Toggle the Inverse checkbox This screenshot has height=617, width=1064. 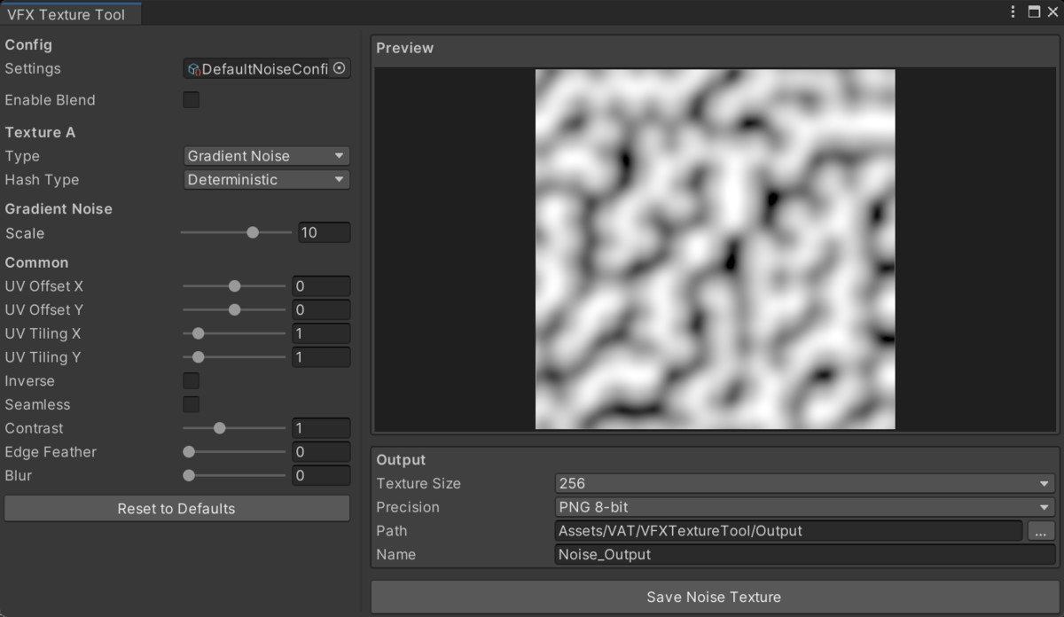pyautogui.click(x=191, y=381)
